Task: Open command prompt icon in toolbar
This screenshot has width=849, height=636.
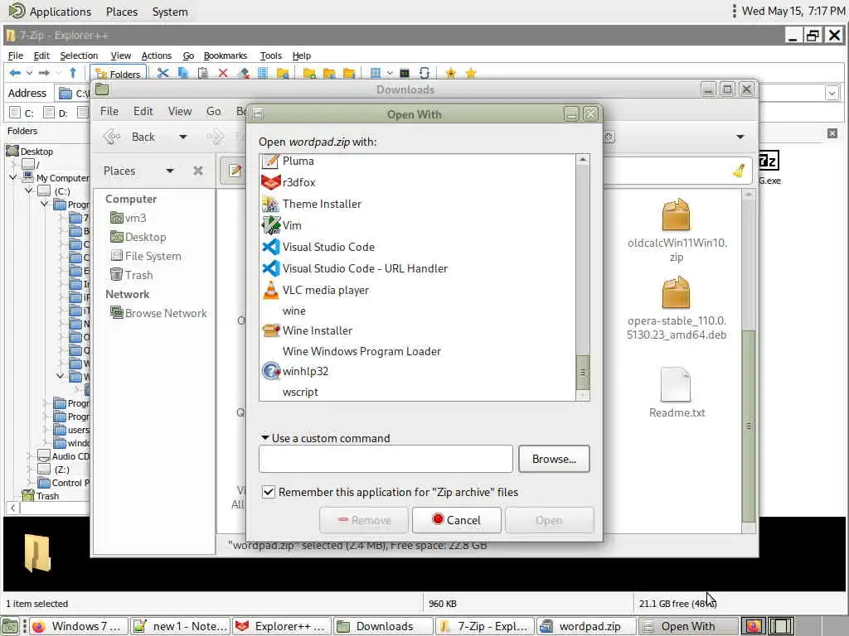Action: [x=405, y=73]
